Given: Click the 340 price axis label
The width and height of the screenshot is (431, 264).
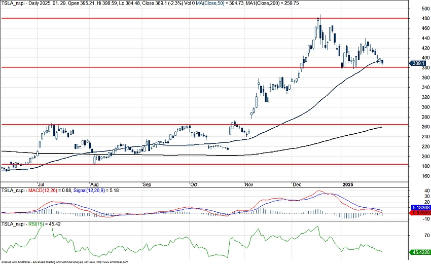Looking at the screenshot, I should (x=425, y=87).
